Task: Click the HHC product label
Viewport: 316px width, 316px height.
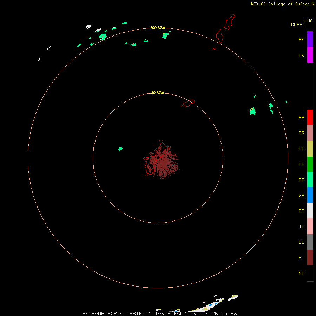Action: coord(308,21)
